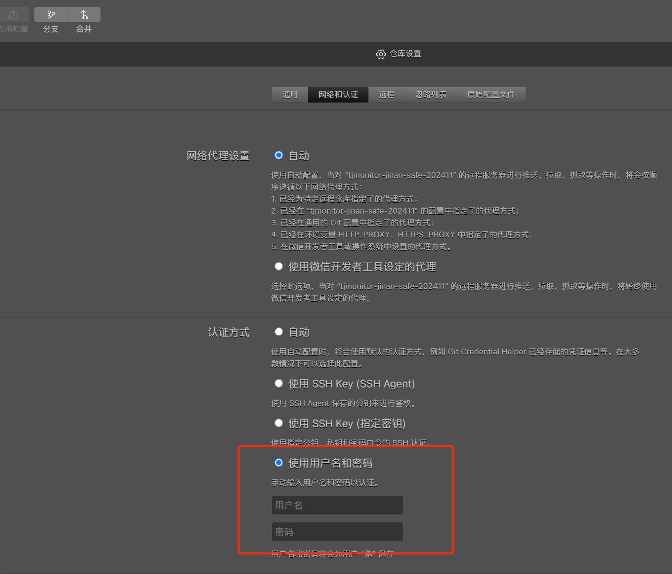The height and width of the screenshot is (574, 672).
Task: Click the gear icon beside 仓库设置
Action: pyautogui.click(x=381, y=54)
